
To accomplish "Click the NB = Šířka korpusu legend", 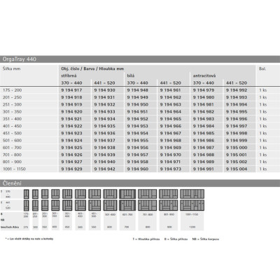I will click(x=206, y=239).
